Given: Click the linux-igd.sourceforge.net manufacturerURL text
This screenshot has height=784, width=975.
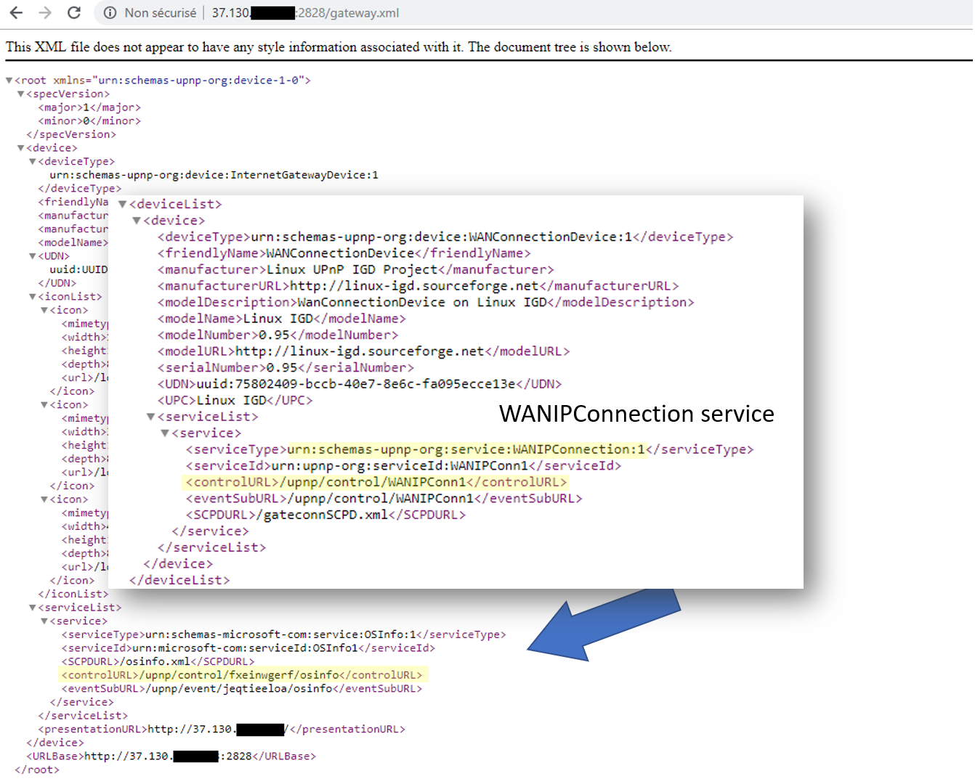Looking at the screenshot, I should [x=414, y=286].
